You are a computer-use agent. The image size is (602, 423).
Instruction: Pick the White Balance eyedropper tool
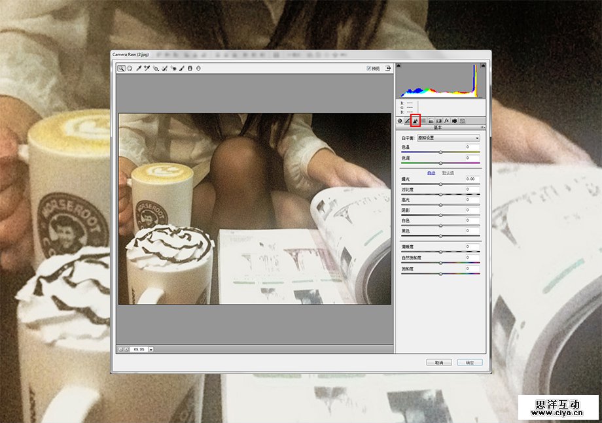click(x=139, y=68)
